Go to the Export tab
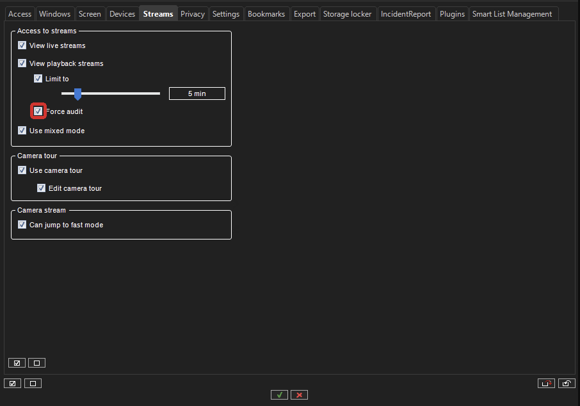Screen dimensions: 580x406 [x=305, y=14]
